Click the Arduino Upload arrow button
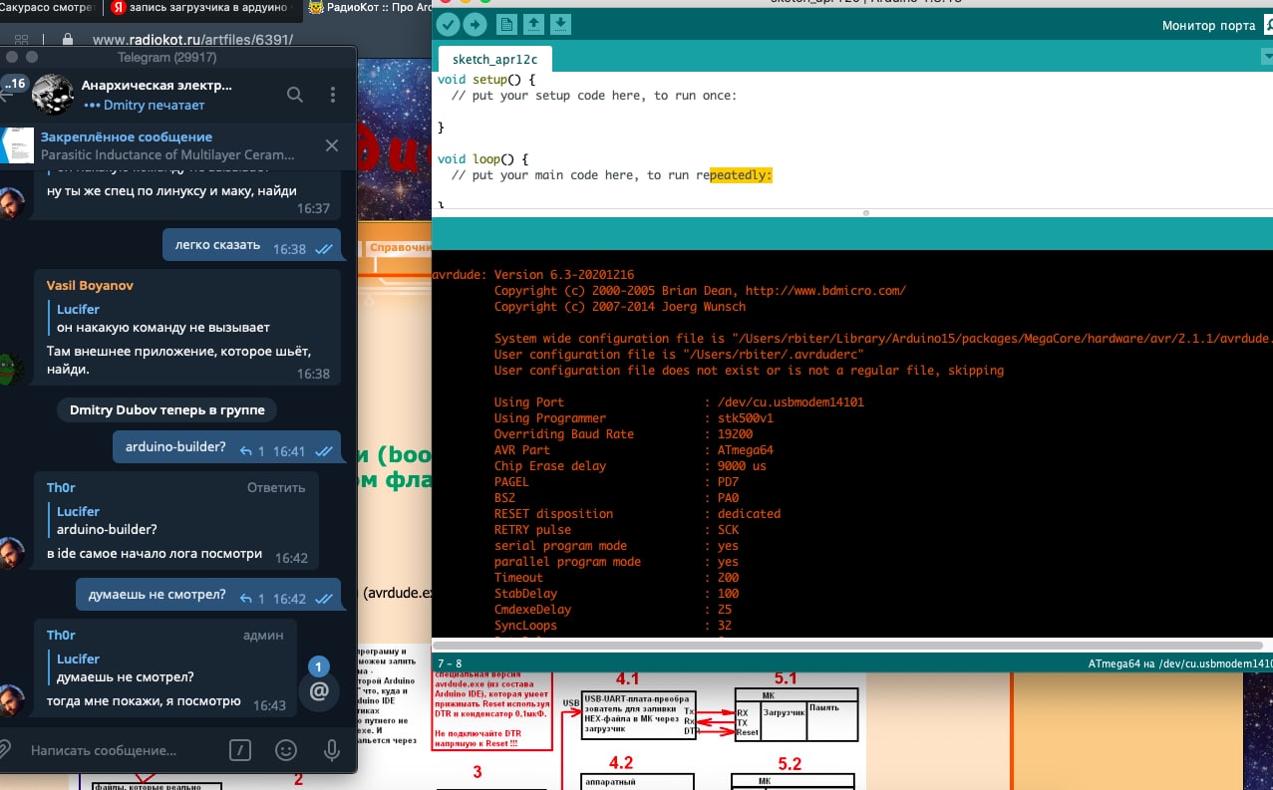This screenshot has height=790, width=1273. coord(475,25)
